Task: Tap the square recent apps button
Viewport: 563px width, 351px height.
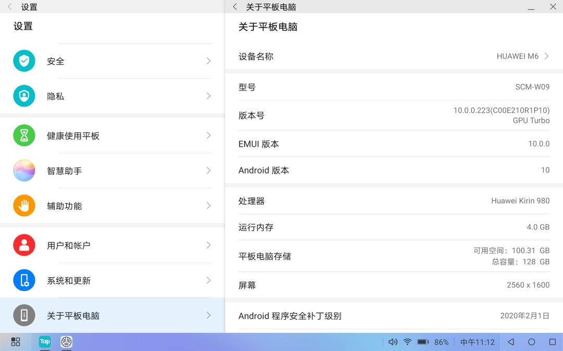Action: click(553, 342)
